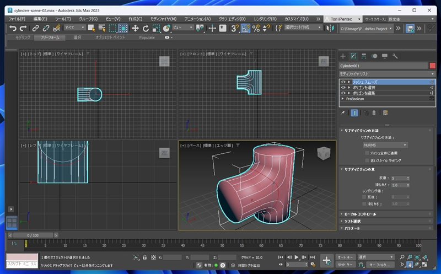Click the Unlink Selection icon
The image size is (441, 274).
pyautogui.click(x=46, y=28)
